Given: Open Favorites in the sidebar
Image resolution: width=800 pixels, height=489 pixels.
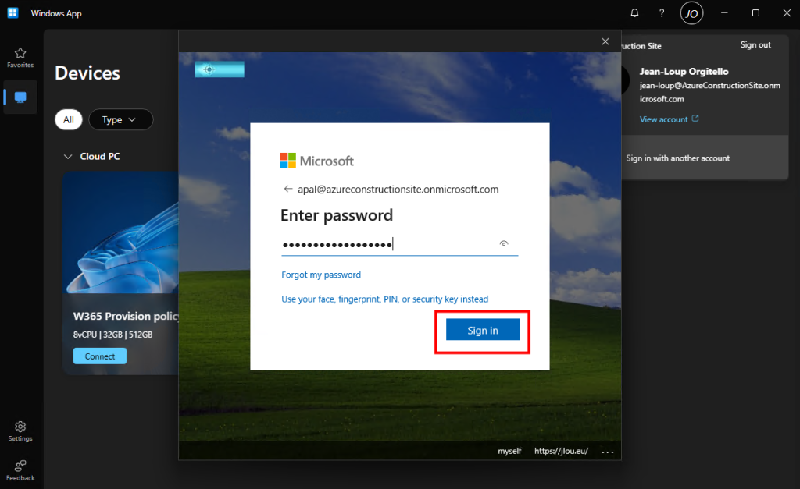Looking at the screenshot, I should pos(20,58).
